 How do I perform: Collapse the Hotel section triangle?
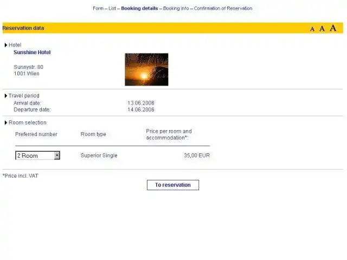coord(6,45)
